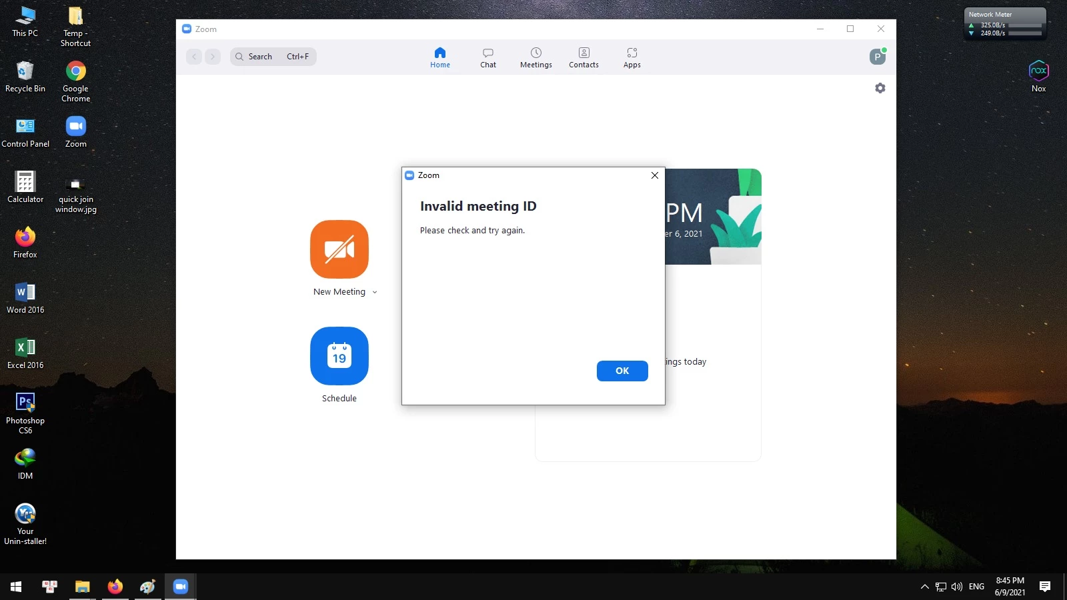Click OK in Invalid meeting ID dialog
The height and width of the screenshot is (600, 1067).
pos(622,371)
